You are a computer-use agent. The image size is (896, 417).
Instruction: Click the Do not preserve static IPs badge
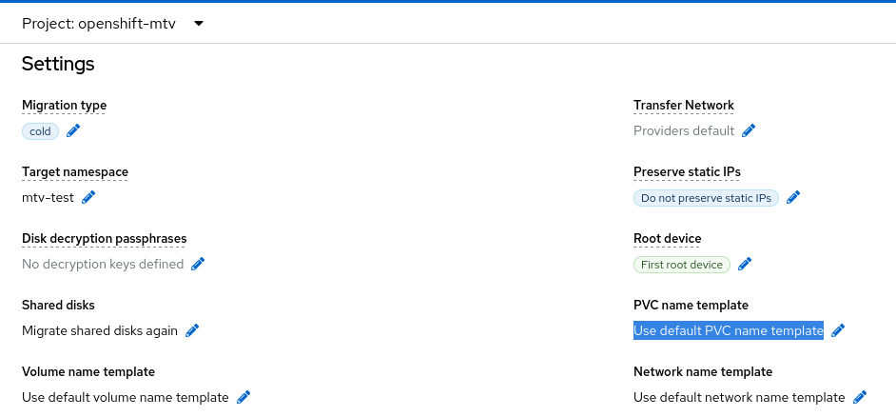706,198
